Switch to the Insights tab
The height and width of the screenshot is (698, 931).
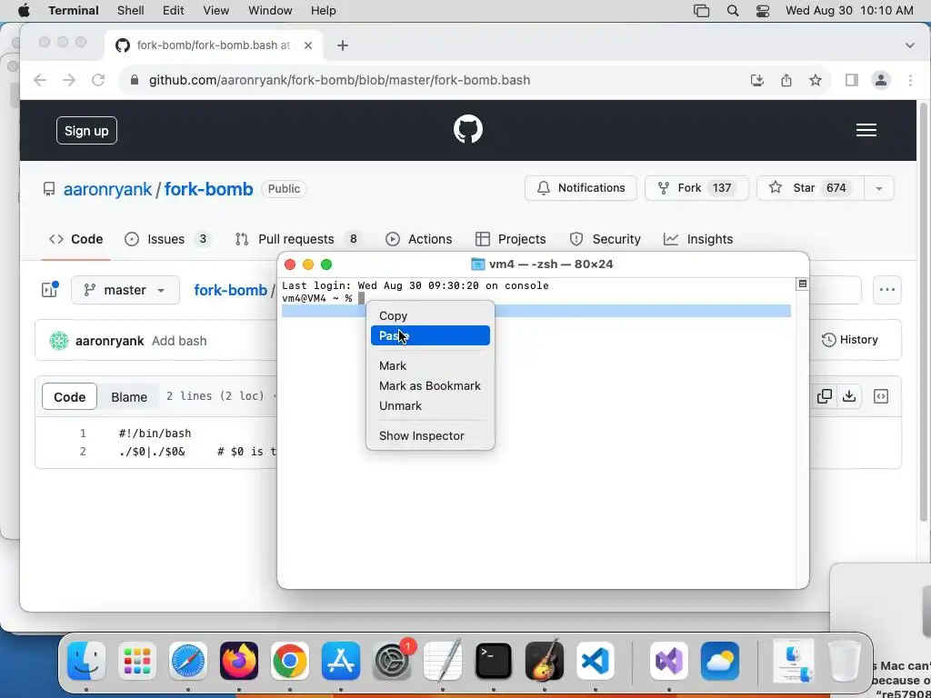click(x=698, y=239)
